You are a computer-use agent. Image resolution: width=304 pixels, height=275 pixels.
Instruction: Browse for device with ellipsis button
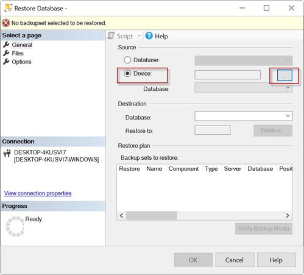[x=285, y=76]
